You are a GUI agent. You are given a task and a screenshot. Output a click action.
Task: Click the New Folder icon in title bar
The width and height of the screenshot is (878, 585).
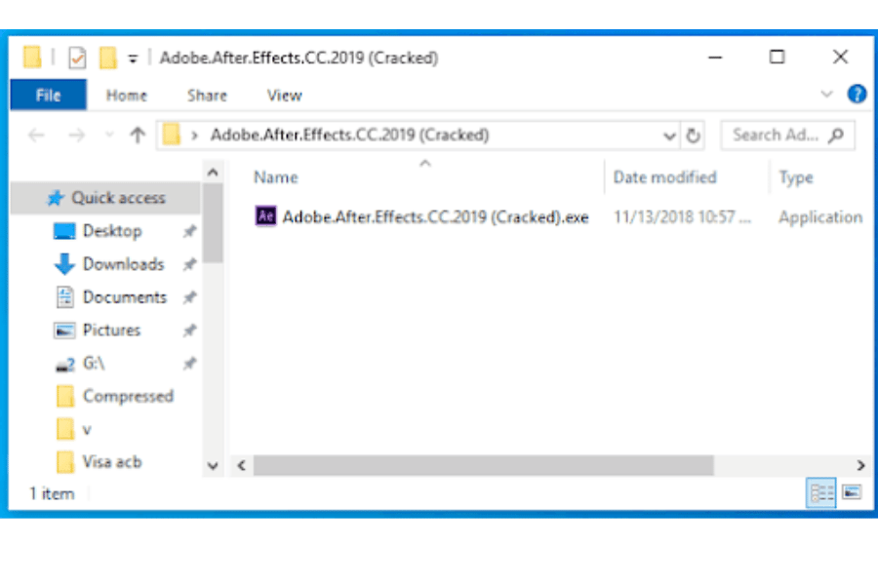pyautogui.click(x=108, y=58)
